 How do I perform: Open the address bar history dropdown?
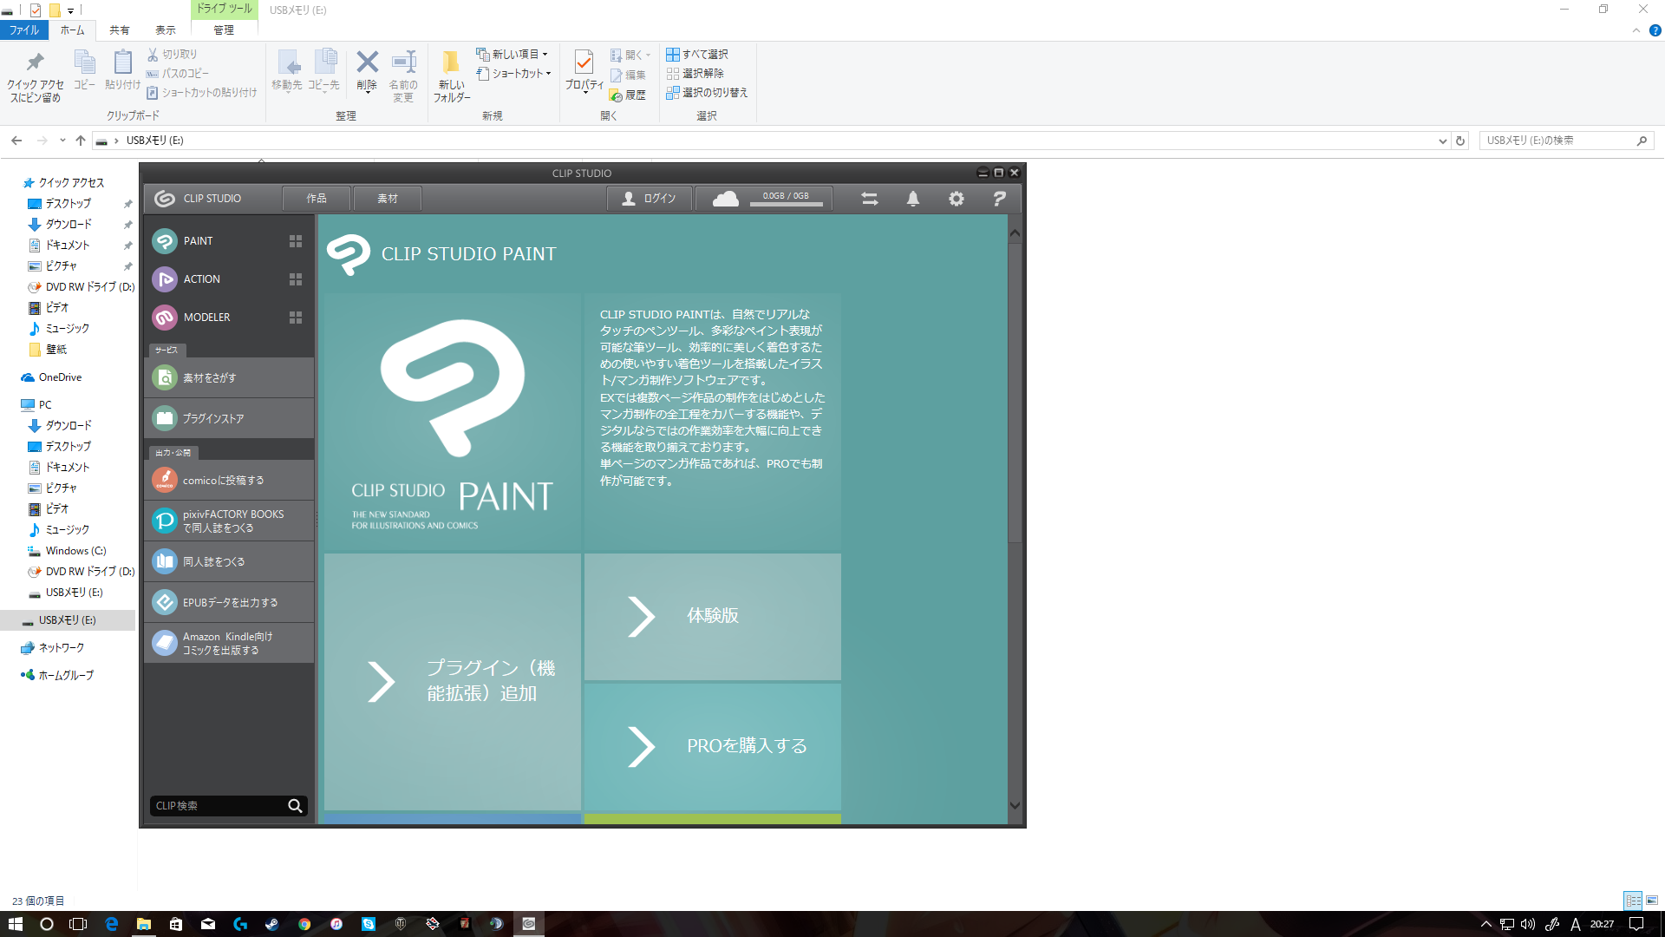1442,141
